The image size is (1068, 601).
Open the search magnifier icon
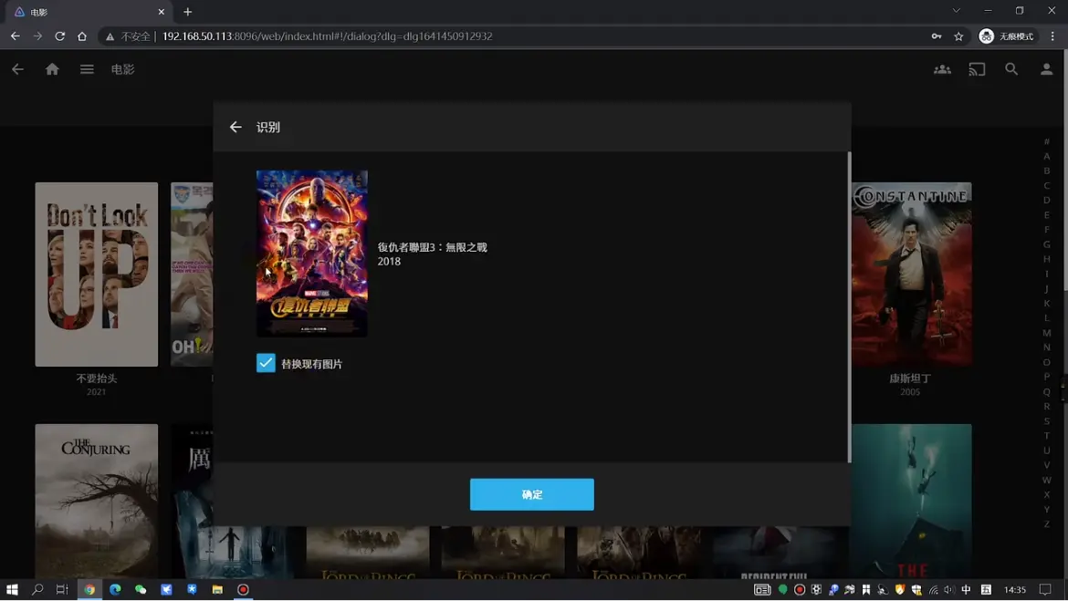click(1011, 69)
